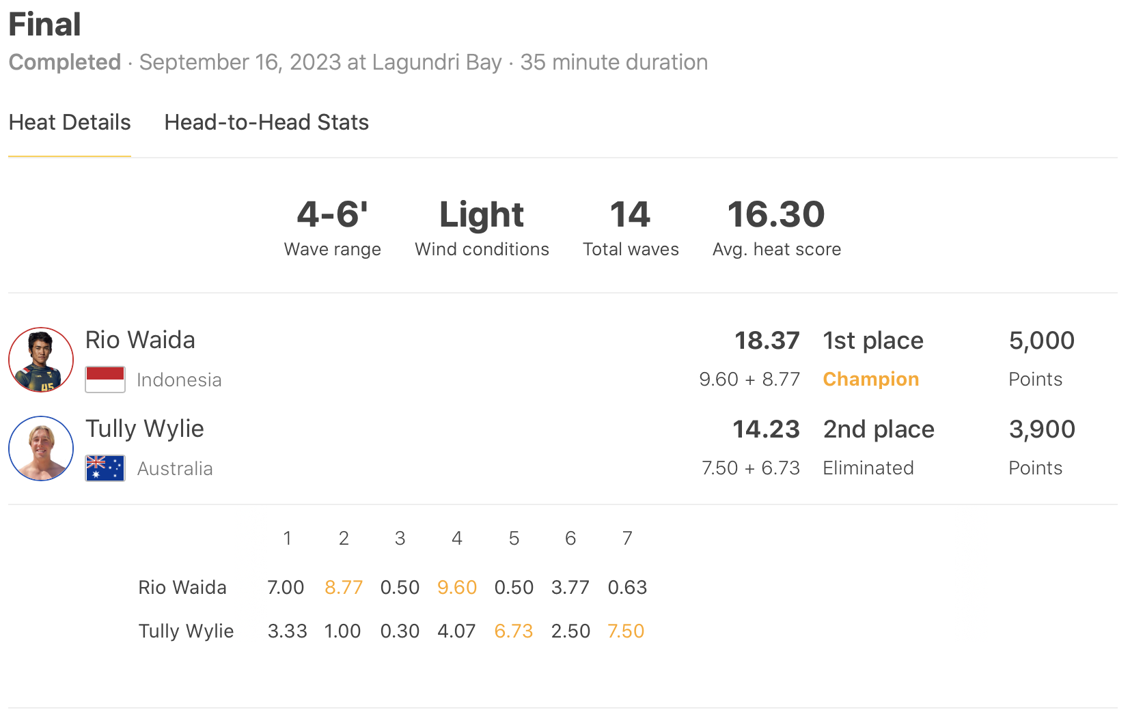Click the 4-6' wave range stat

(x=333, y=215)
